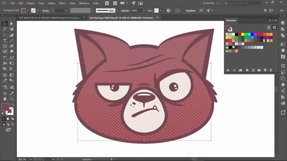Open the fill color dropdown arrow
This screenshot has width=287, height=161.
tap(28, 11)
